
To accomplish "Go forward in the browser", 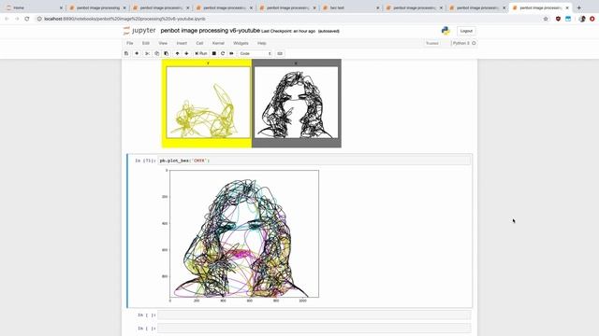I will 17,19.
